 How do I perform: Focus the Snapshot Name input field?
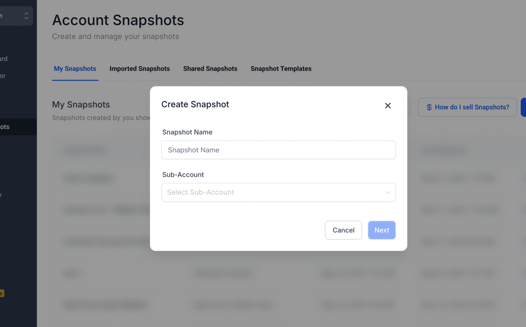pyautogui.click(x=278, y=150)
